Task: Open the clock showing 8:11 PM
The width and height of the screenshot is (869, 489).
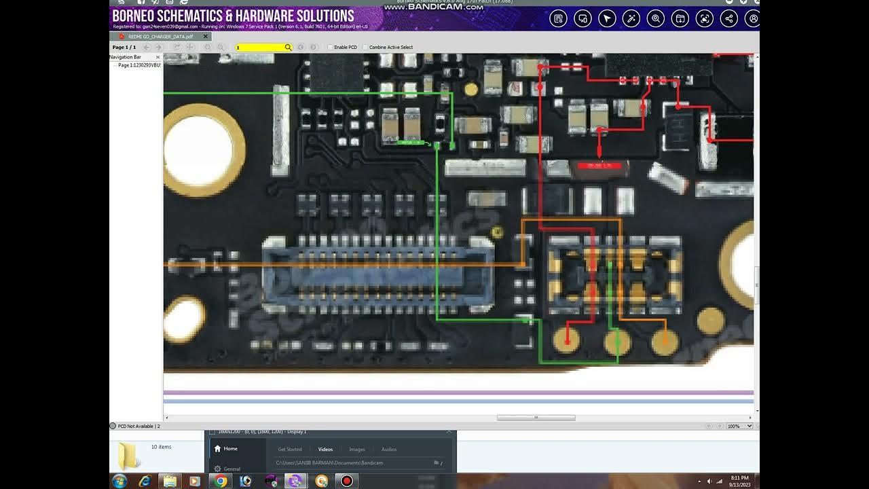Action: pos(740,481)
